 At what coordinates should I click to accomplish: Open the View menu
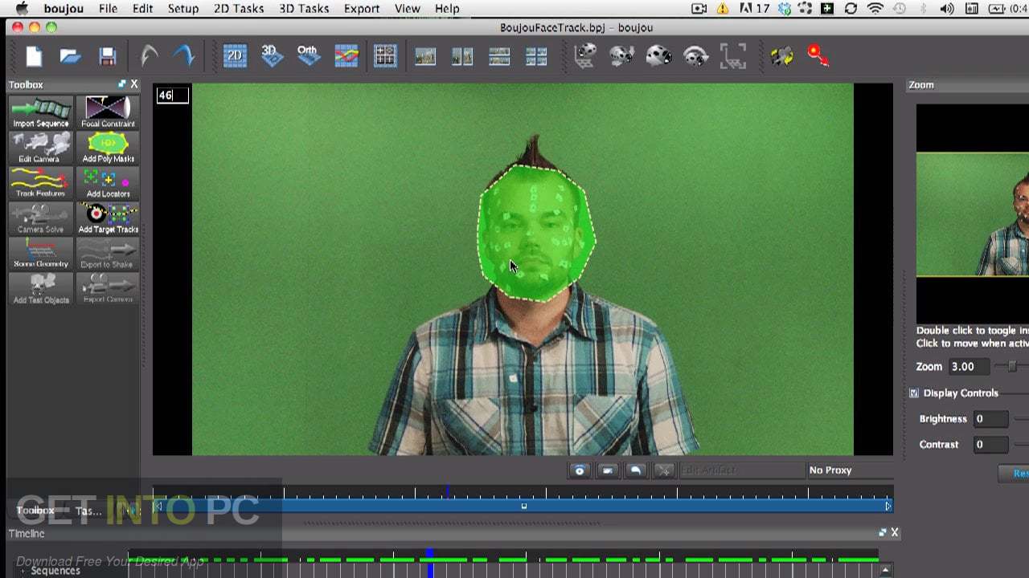pos(408,9)
